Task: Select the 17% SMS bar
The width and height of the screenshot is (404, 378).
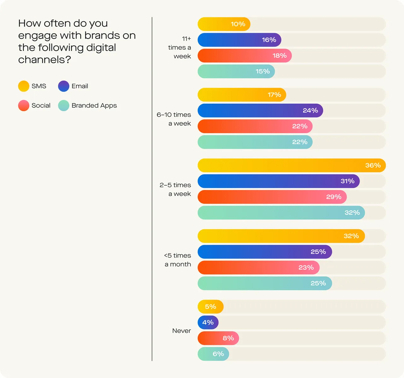Action: coord(242,95)
